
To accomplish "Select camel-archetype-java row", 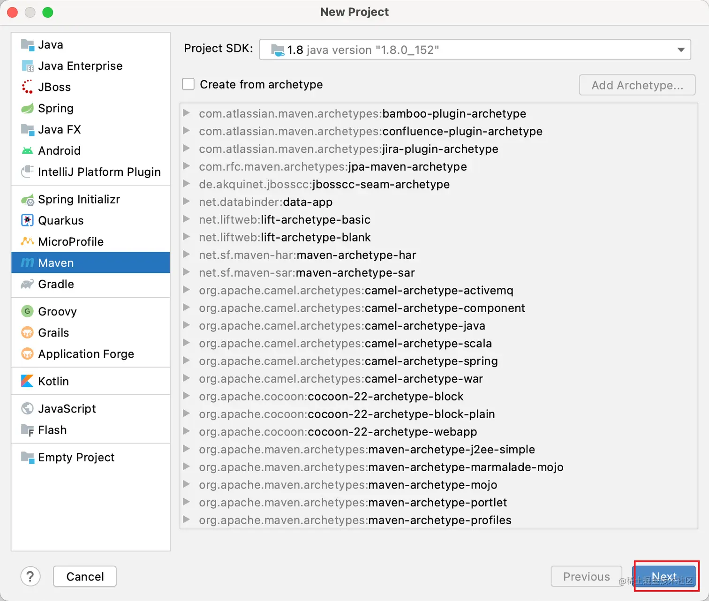I will tap(439, 326).
